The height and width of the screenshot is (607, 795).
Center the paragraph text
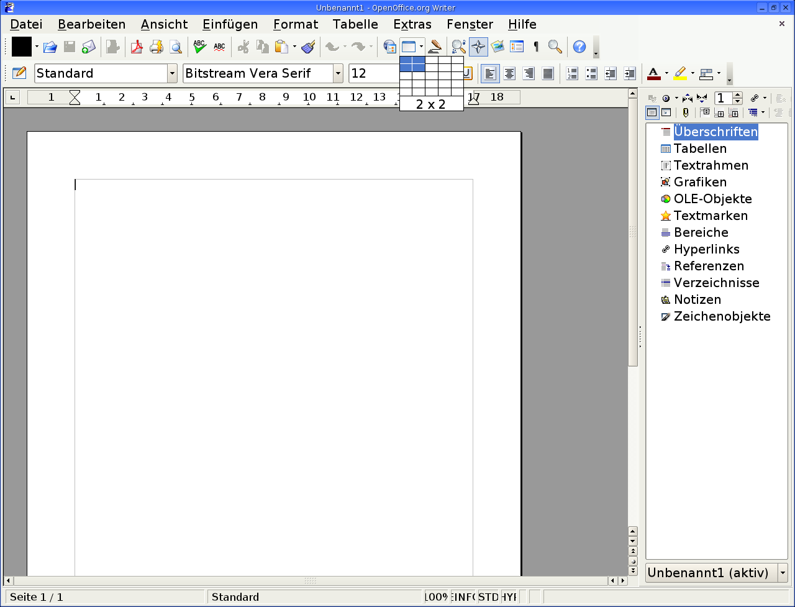pyautogui.click(x=509, y=73)
